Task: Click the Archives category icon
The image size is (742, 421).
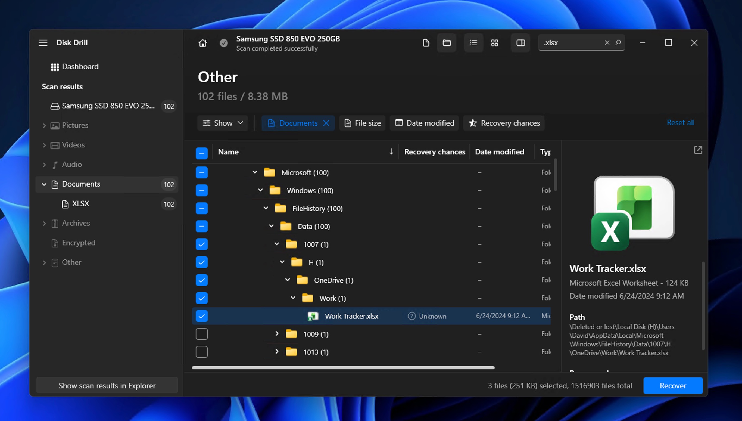Action: pos(55,224)
